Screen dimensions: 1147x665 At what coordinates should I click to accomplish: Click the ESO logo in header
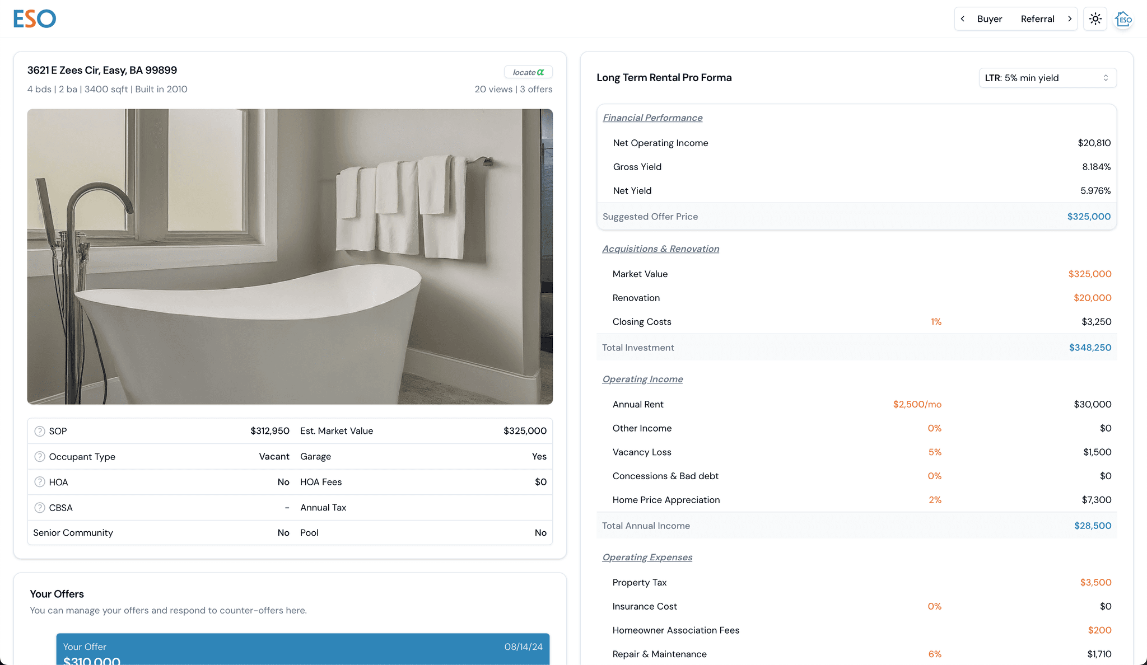click(35, 19)
